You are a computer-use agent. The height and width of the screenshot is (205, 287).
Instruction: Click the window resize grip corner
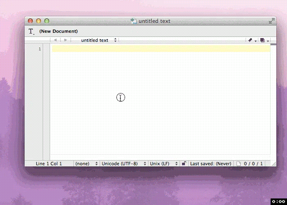tap(273, 164)
